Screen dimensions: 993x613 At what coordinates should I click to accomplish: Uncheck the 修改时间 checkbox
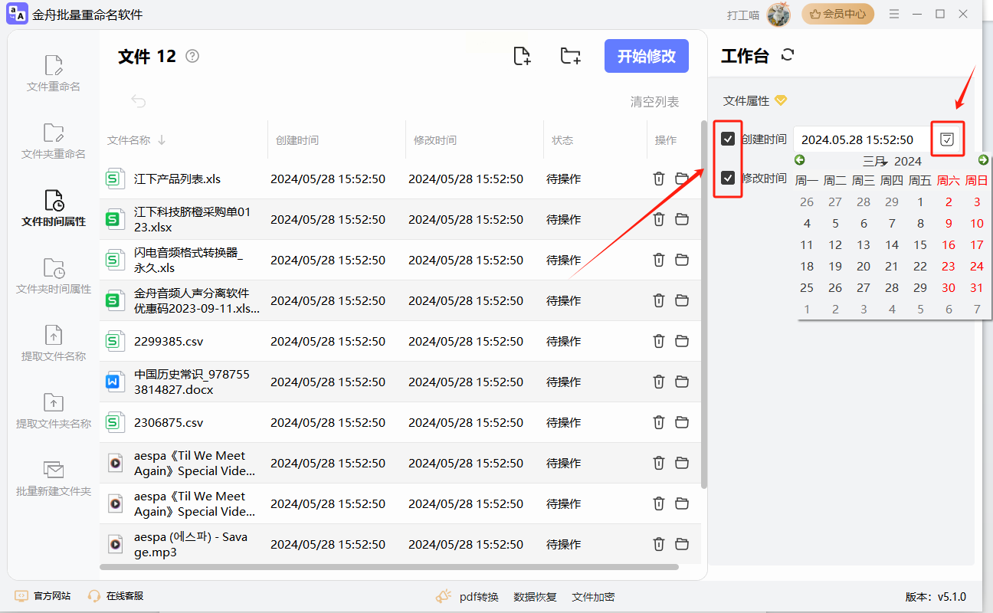point(728,178)
